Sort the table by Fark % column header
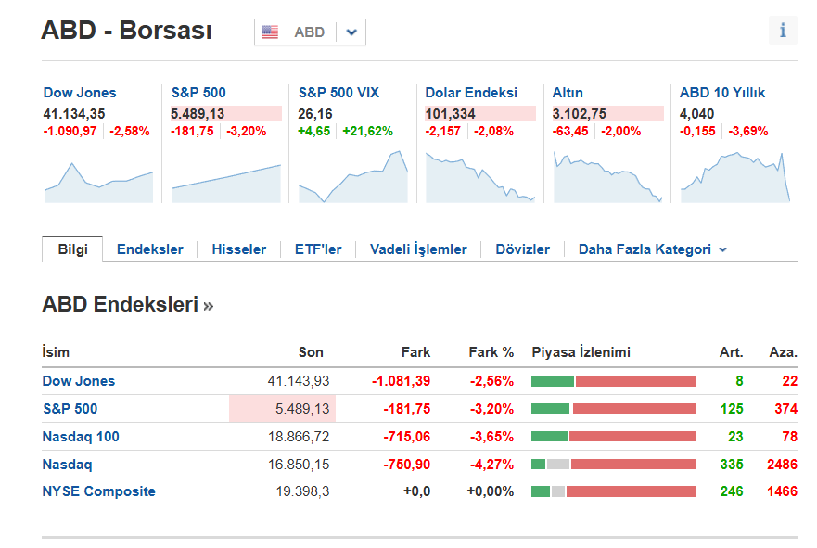The height and width of the screenshot is (548, 817). coord(491,352)
